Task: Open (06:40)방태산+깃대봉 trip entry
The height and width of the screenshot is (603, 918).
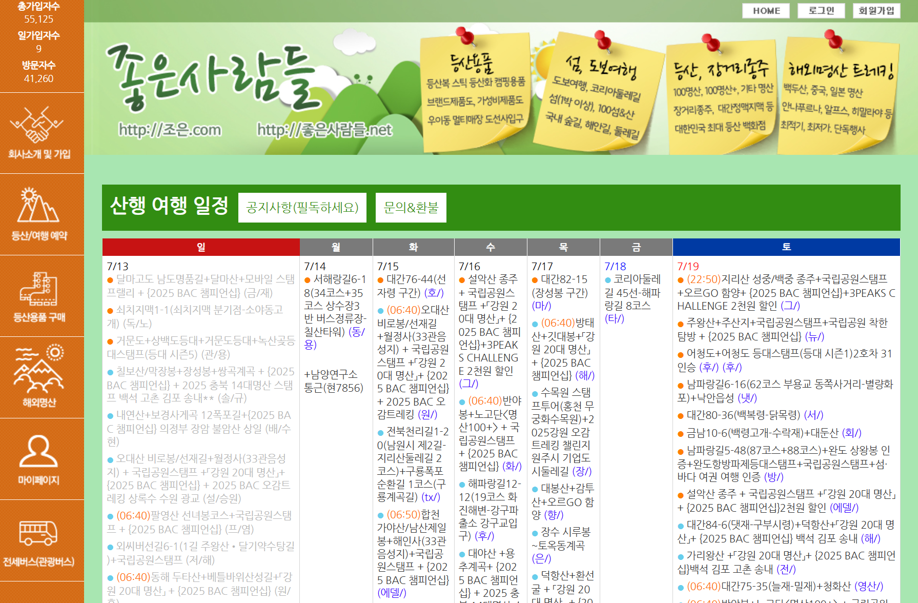Action: pyautogui.click(x=563, y=349)
